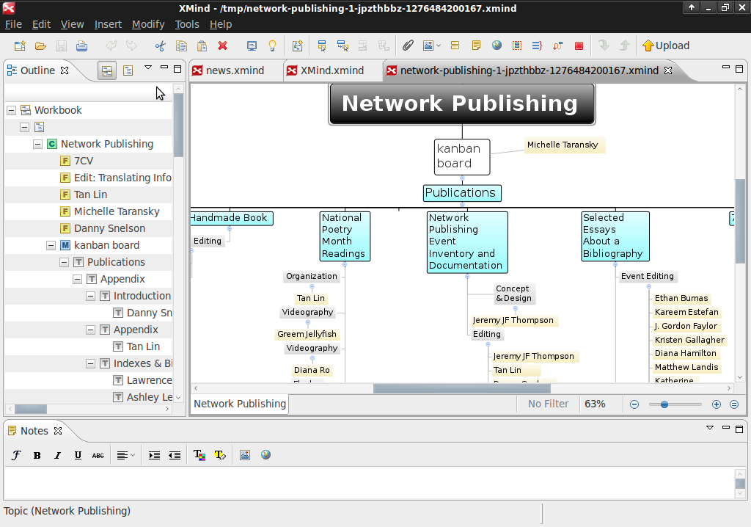Zoom in with the plus button
The width and height of the screenshot is (751, 527).
point(717,404)
